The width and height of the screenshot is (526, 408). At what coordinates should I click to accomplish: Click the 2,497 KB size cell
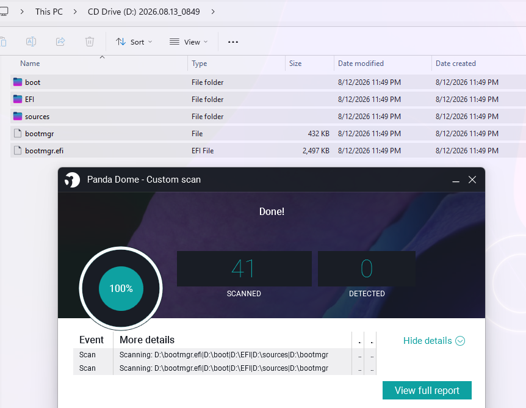[x=316, y=151]
